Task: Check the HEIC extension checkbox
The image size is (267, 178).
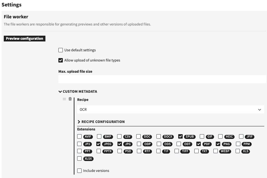Action: pyautogui.click(x=221, y=137)
